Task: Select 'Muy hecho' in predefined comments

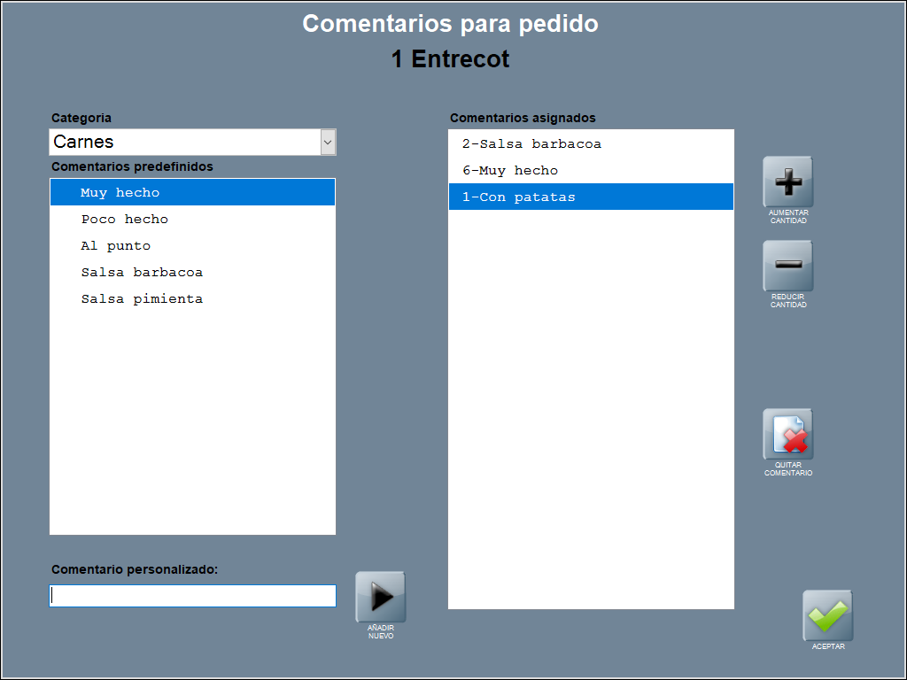Action: click(x=120, y=192)
